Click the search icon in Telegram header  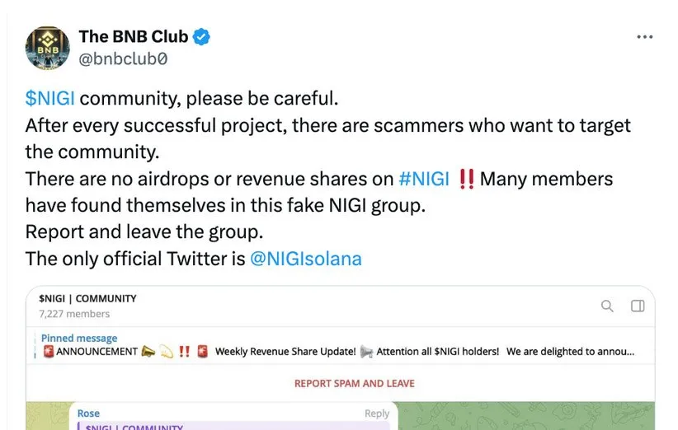click(607, 306)
